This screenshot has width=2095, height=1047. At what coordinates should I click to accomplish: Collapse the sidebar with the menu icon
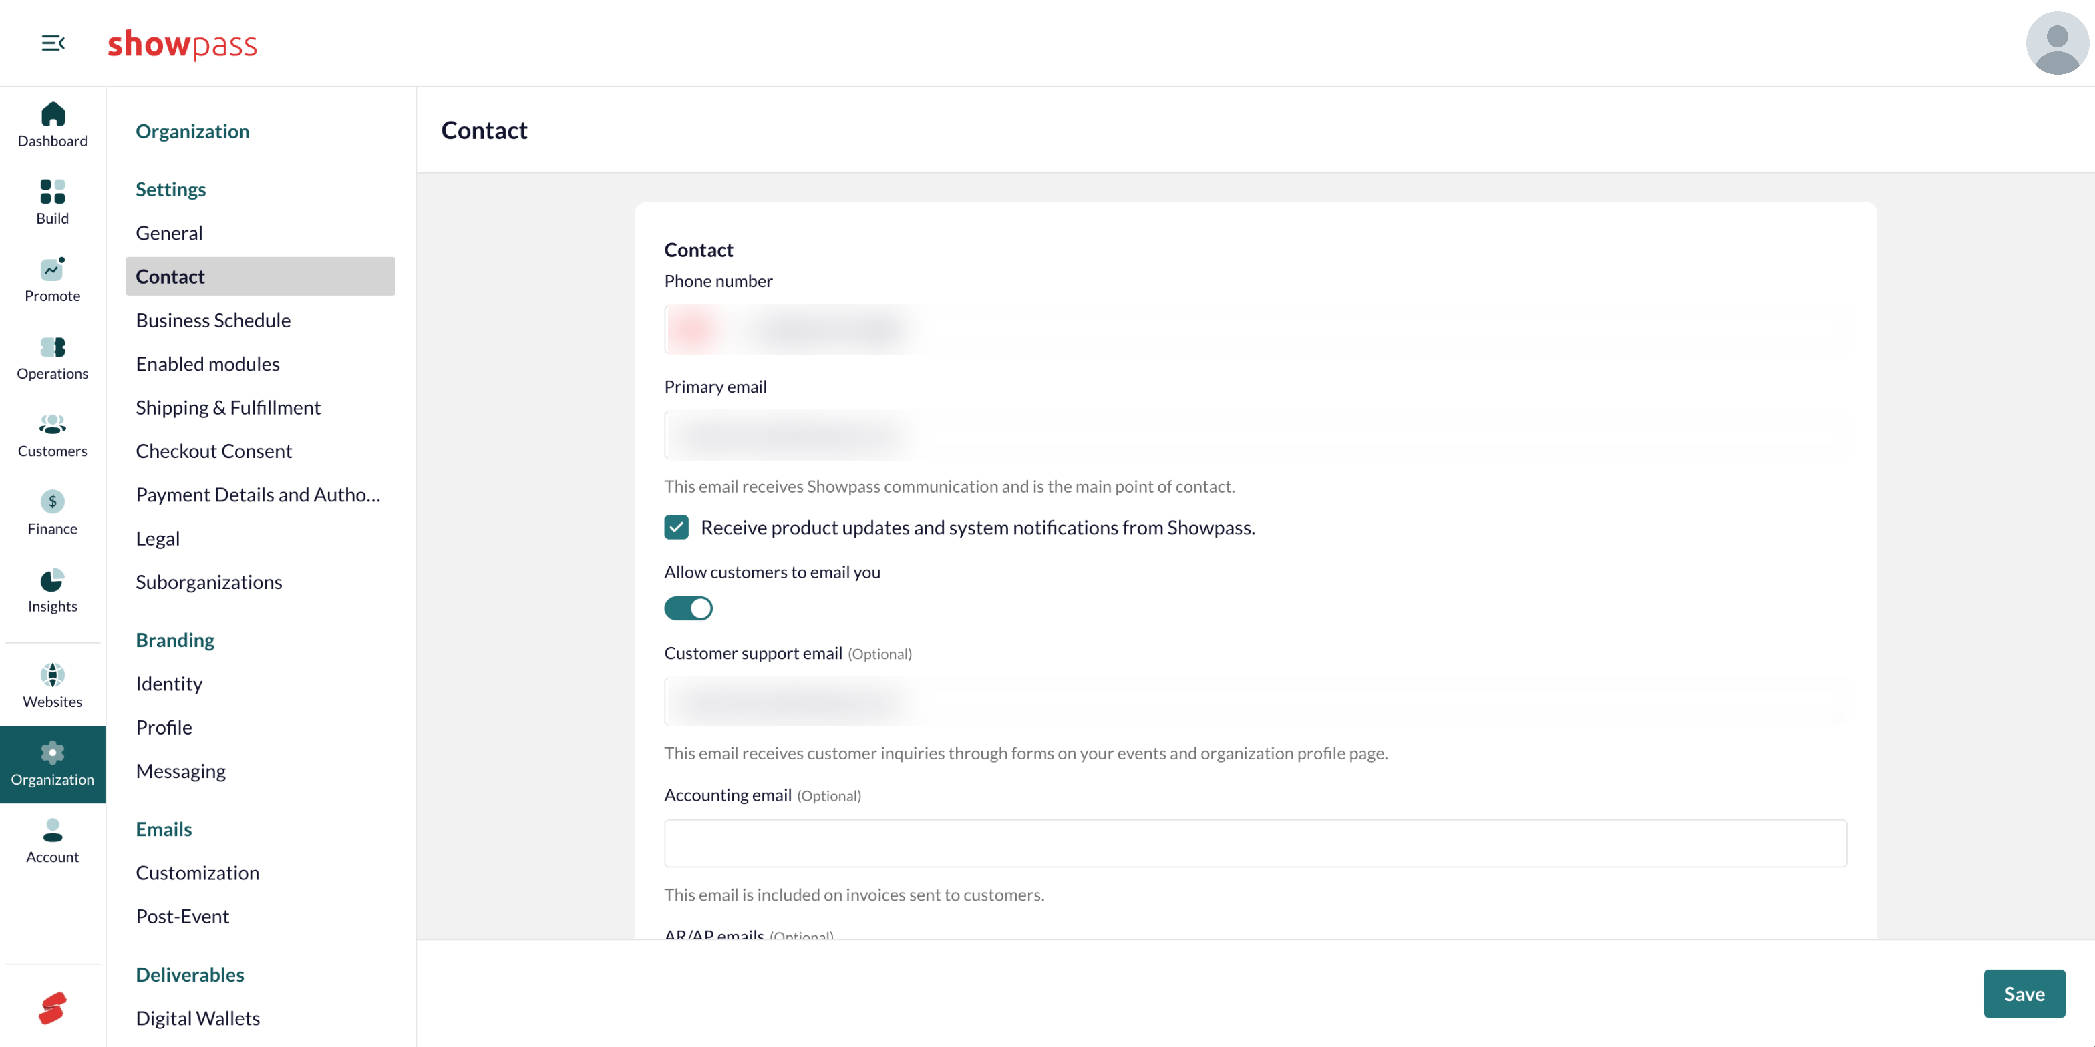[53, 43]
